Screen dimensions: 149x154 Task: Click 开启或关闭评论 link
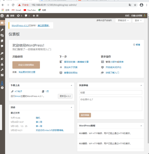tap(113, 67)
